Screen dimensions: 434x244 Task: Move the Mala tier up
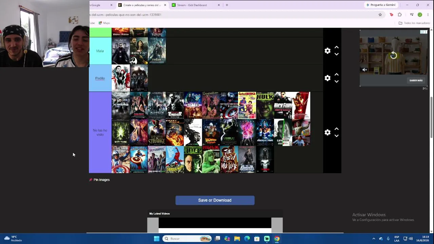336,47
